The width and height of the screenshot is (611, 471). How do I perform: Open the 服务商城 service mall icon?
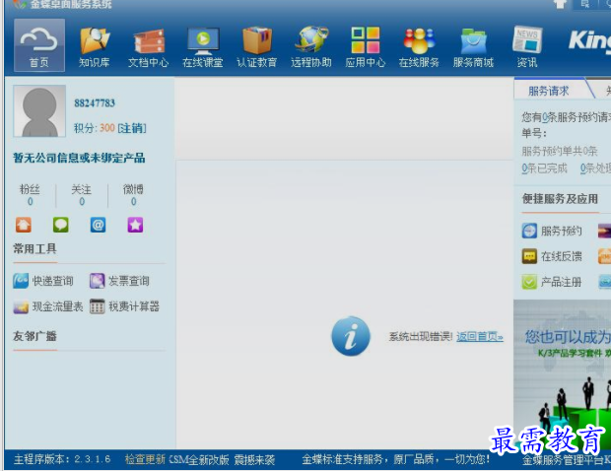[473, 46]
